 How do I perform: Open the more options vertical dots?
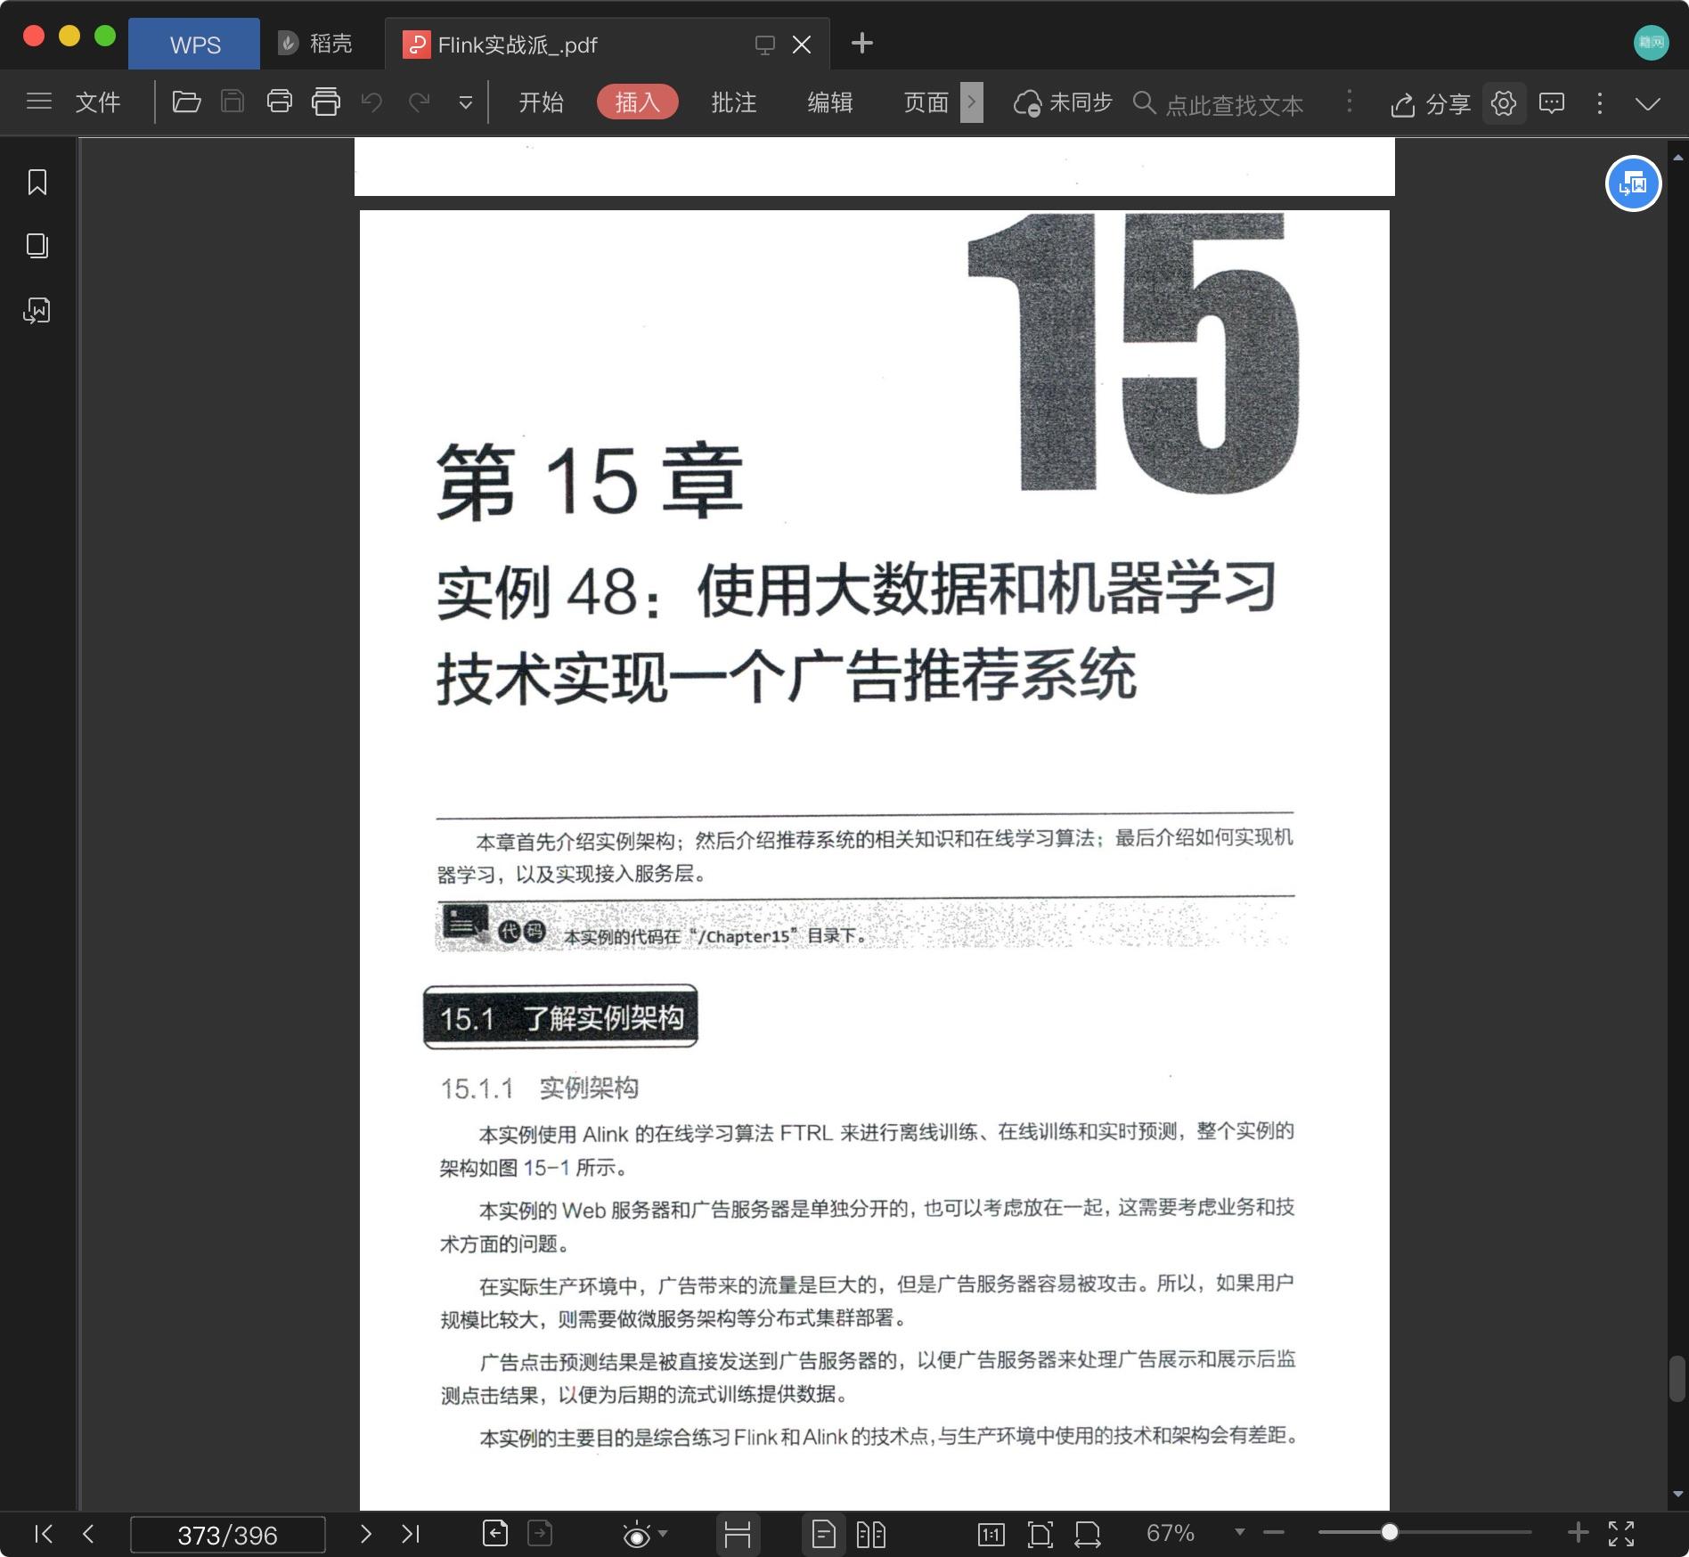pyautogui.click(x=1600, y=103)
